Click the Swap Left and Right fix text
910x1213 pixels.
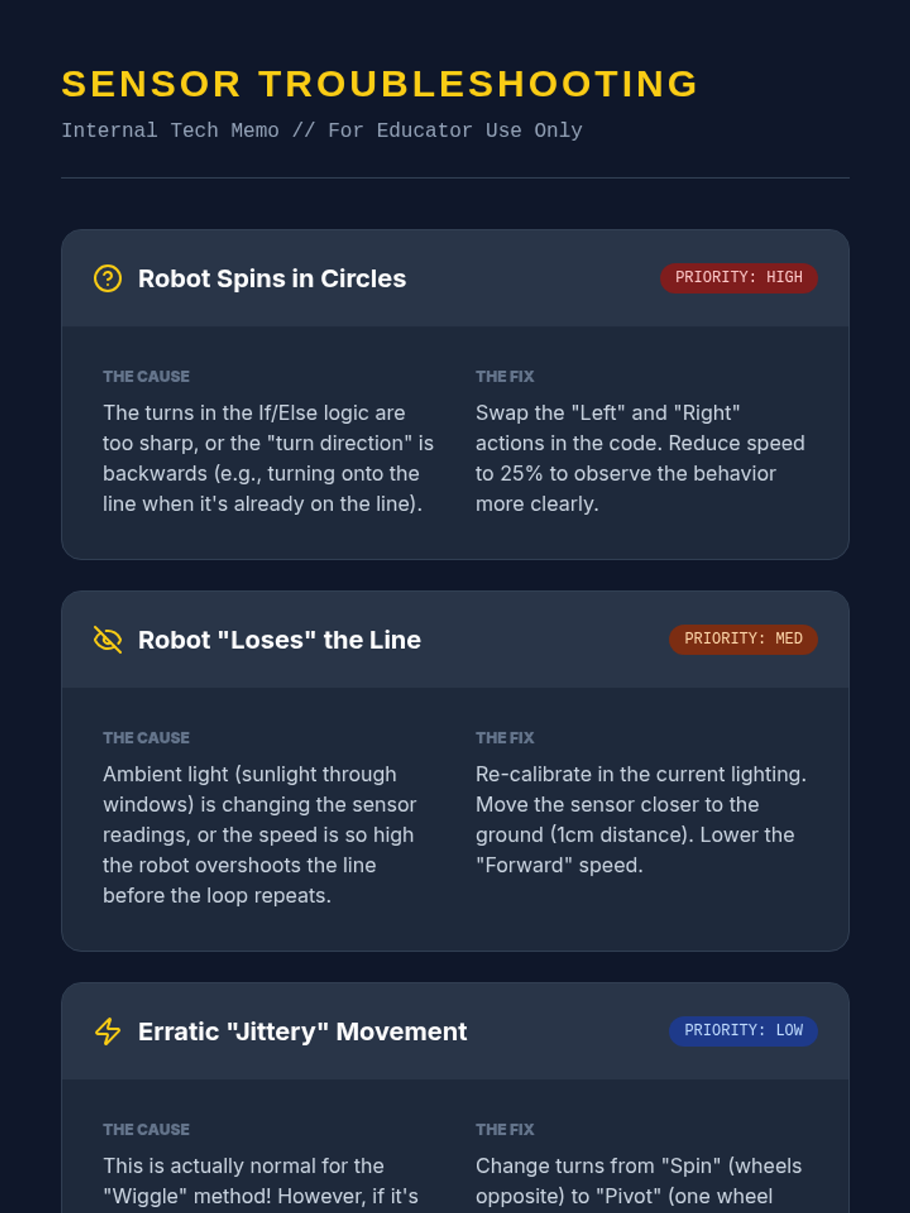coord(641,458)
